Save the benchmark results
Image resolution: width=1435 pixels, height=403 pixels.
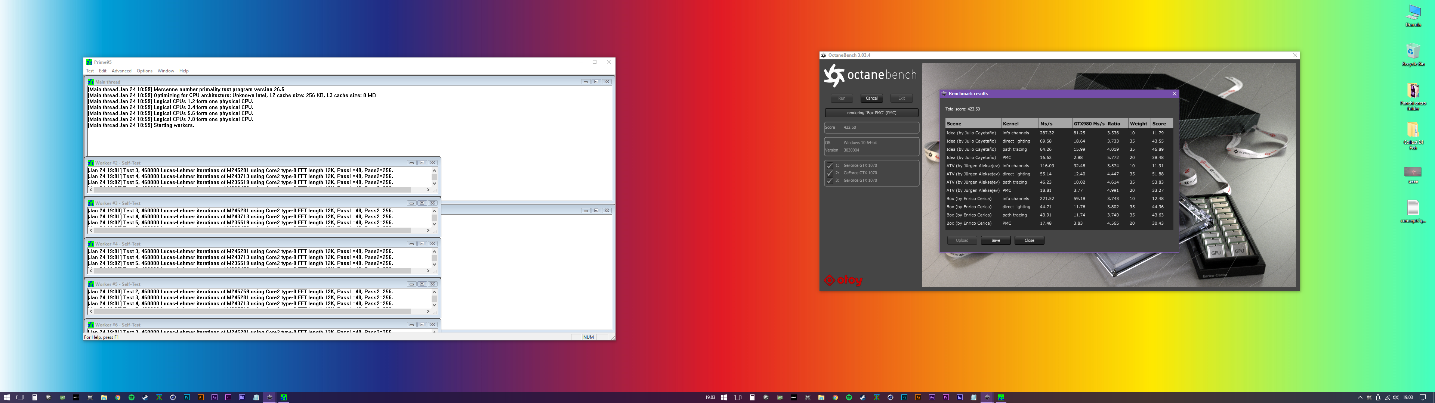click(x=996, y=240)
